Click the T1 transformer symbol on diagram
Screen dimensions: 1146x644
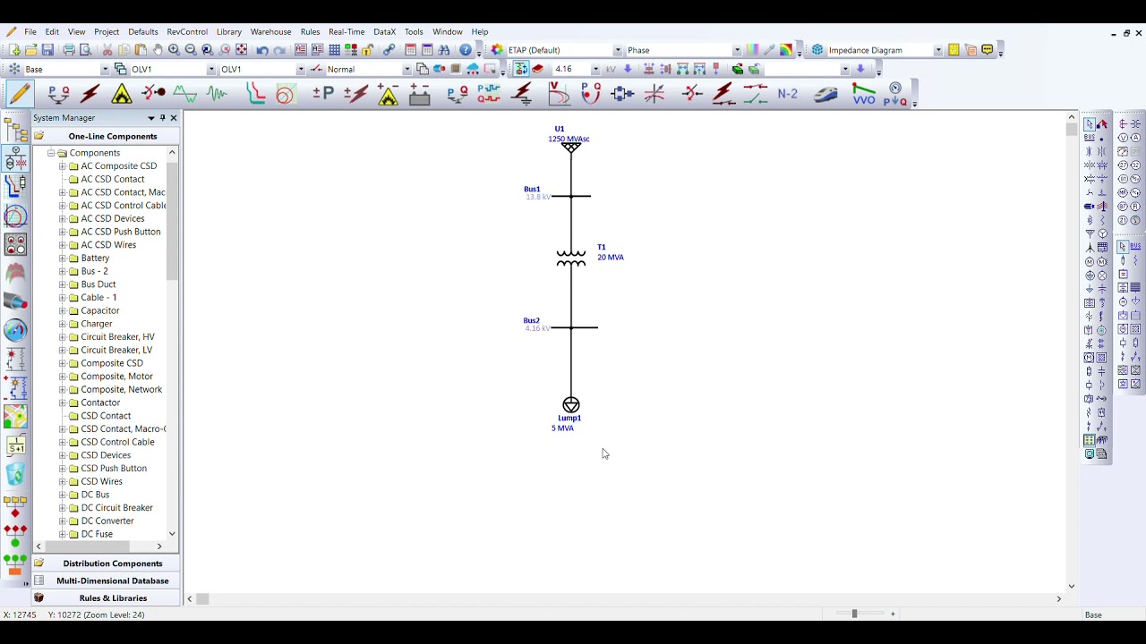coord(571,258)
